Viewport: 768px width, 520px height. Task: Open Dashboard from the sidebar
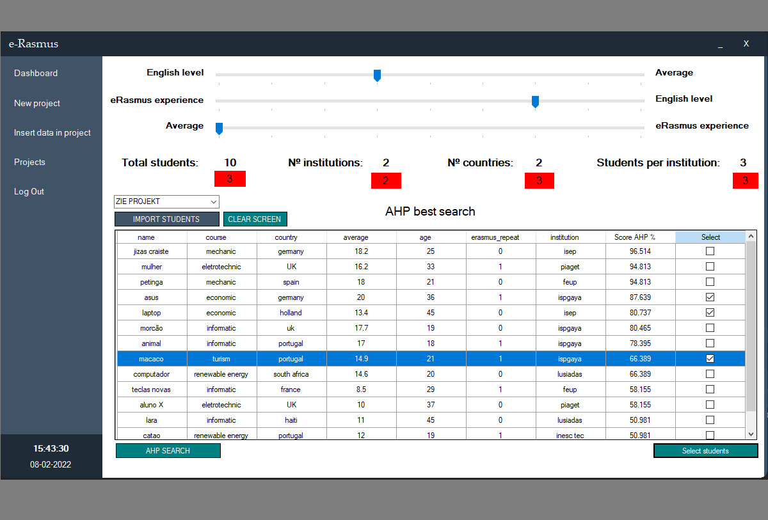coord(36,73)
